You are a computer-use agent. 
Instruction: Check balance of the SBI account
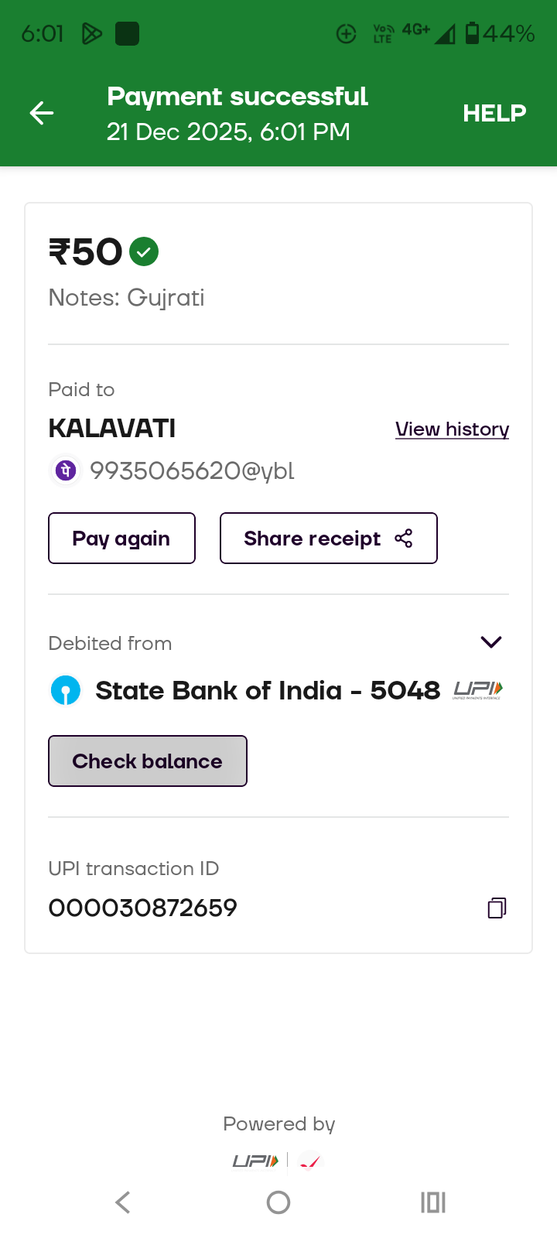(x=148, y=761)
